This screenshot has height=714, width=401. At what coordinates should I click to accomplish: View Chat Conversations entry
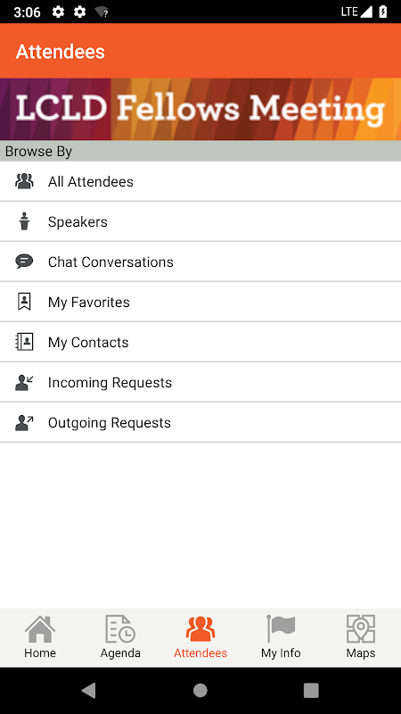point(200,262)
